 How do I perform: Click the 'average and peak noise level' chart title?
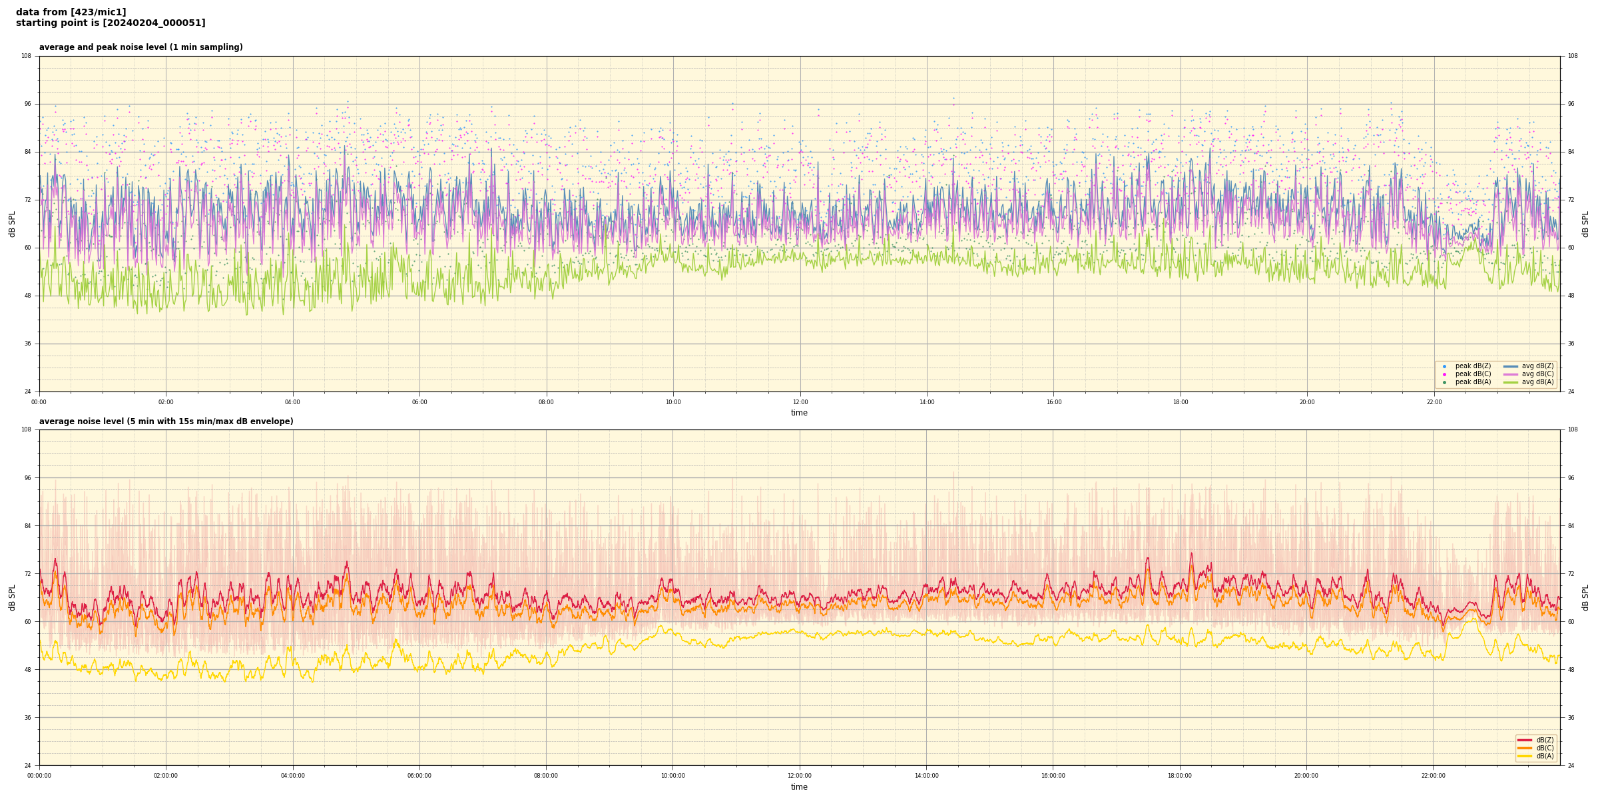[x=140, y=47]
